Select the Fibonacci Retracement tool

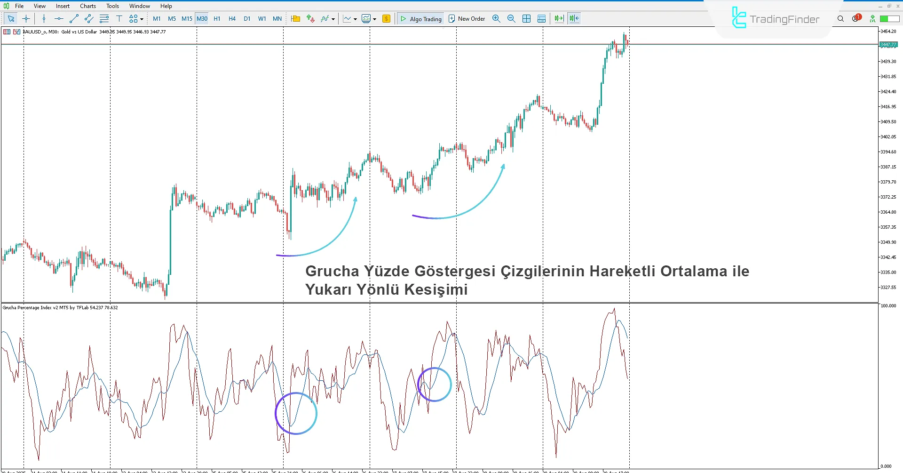(104, 18)
